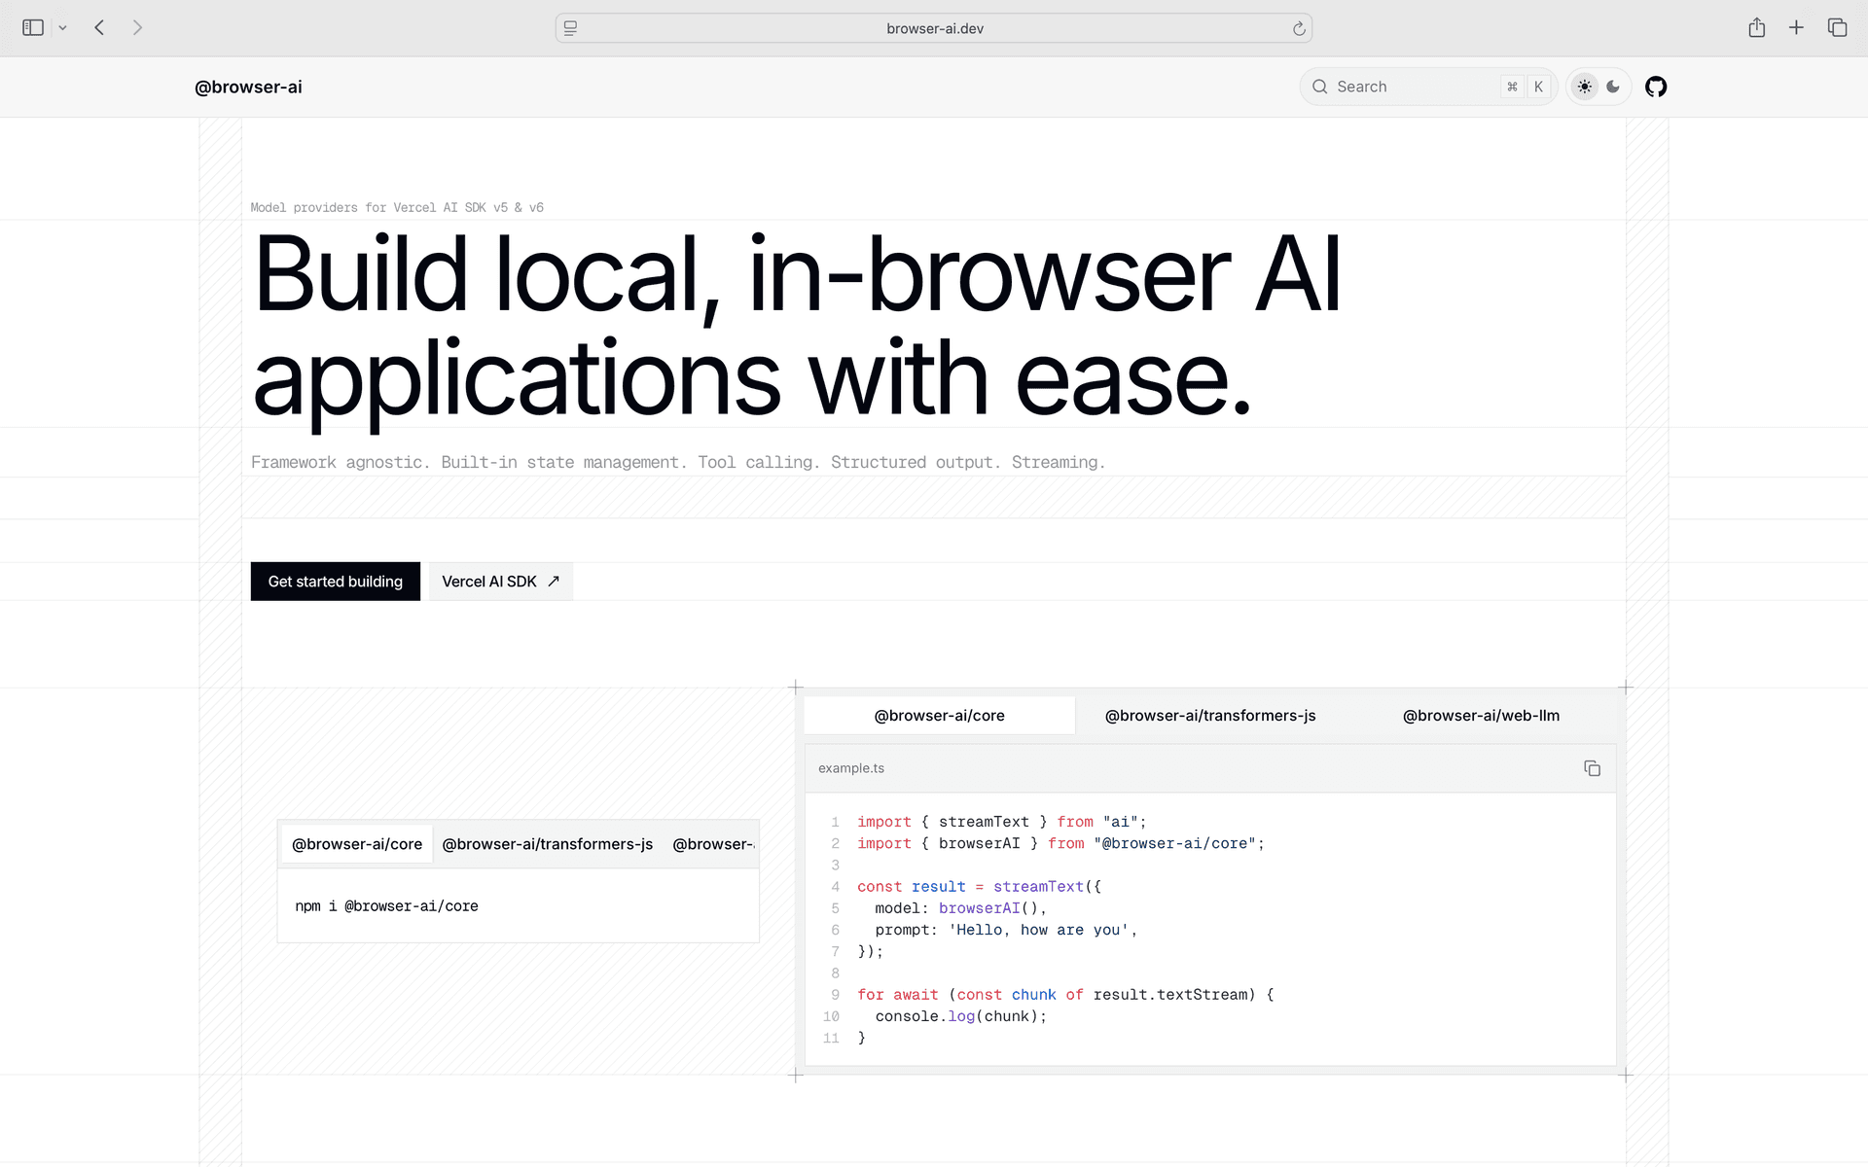The height and width of the screenshot is (1167, 1868).
Task: Expand the sidebar options chevron dropdown
Action: click(62, 28)
